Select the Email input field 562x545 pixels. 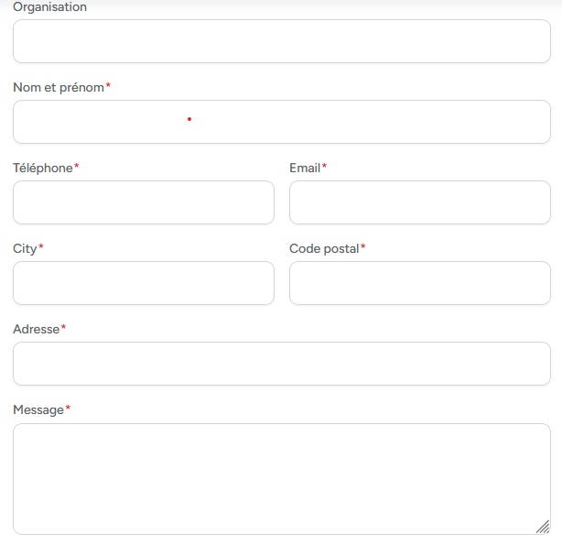pyautogui.click(x=419, y=202)
